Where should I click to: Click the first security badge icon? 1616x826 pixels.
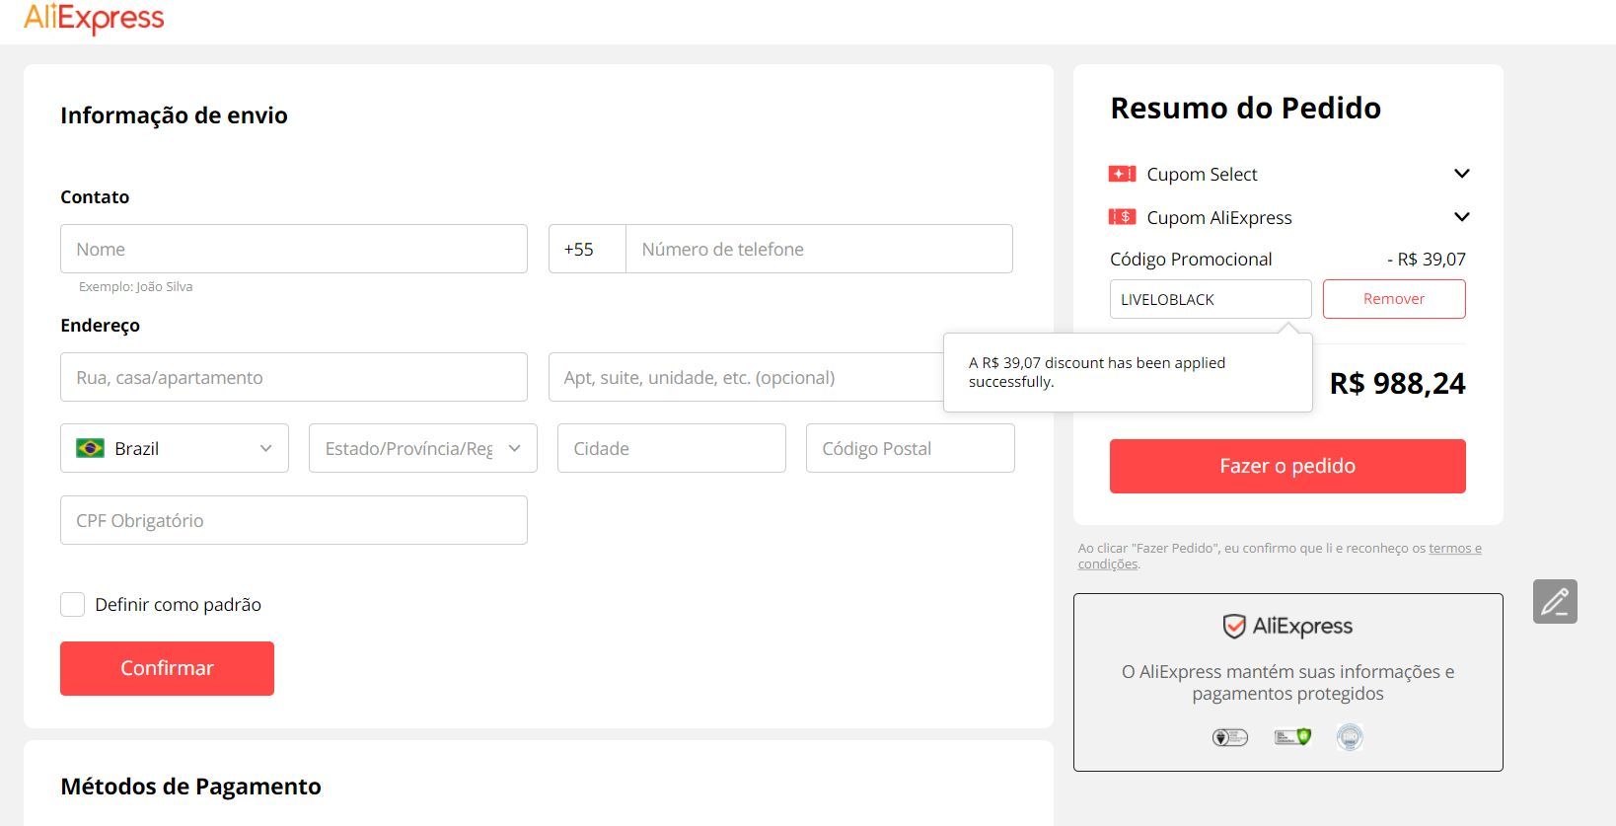tap(1230, 737)
